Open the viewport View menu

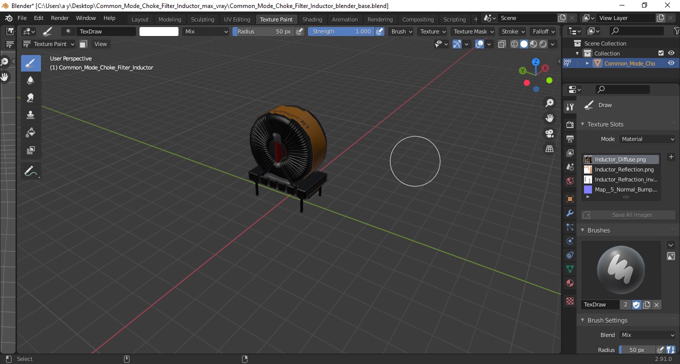(100, 44)
